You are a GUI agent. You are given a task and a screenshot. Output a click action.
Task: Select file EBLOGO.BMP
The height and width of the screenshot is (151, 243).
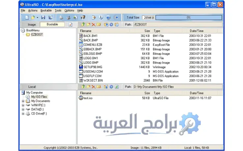(x=93, y=54)
